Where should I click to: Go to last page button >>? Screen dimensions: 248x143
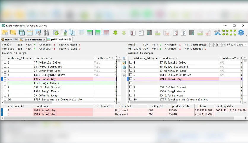tap(224, 45)
